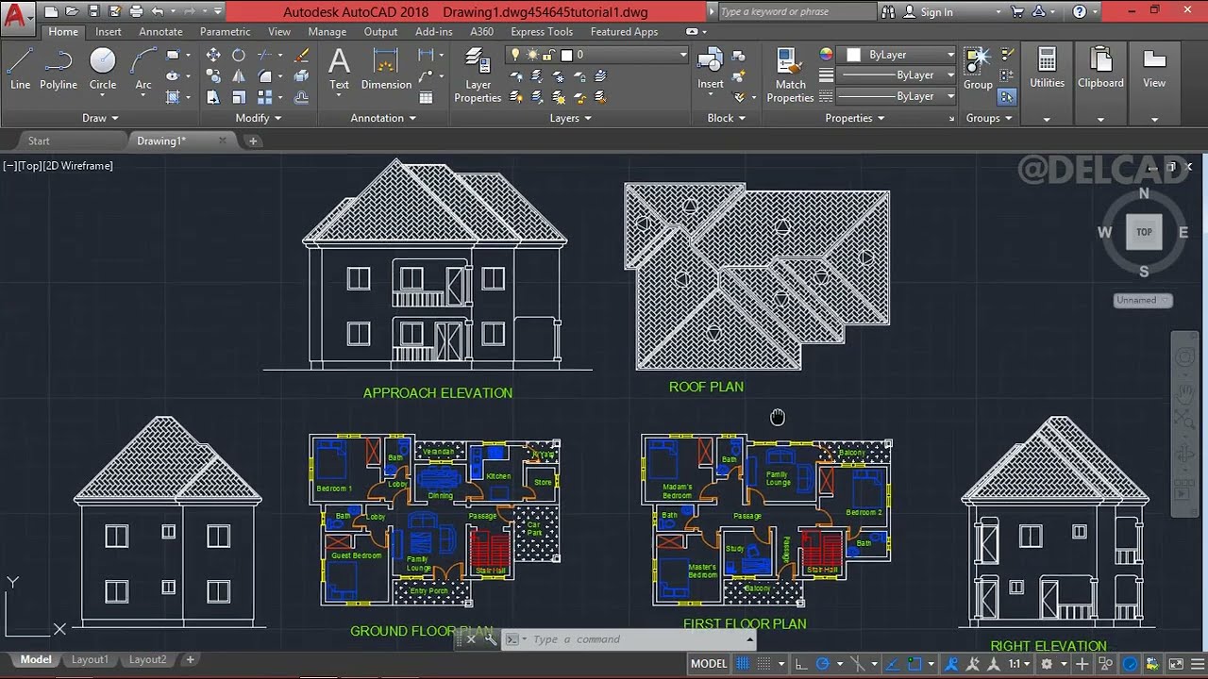Open the ByLayer color dropdown
Viewport: 1208px width, 679px height.
951,54
